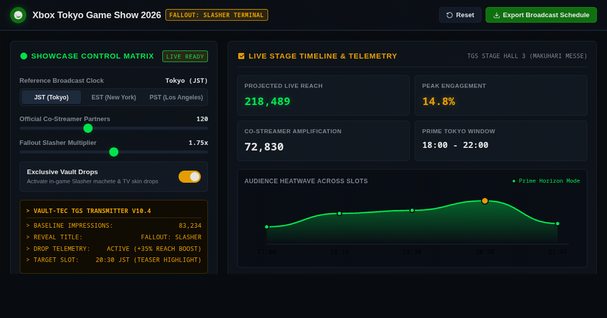Click the Showcase Control Matrix globe icon
Image resolution: width=607 pixels, height=318 pixels.
tap(24, 56)
